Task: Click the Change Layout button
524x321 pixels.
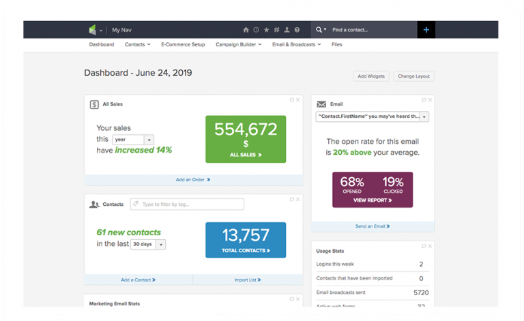Action: point(415,76)
